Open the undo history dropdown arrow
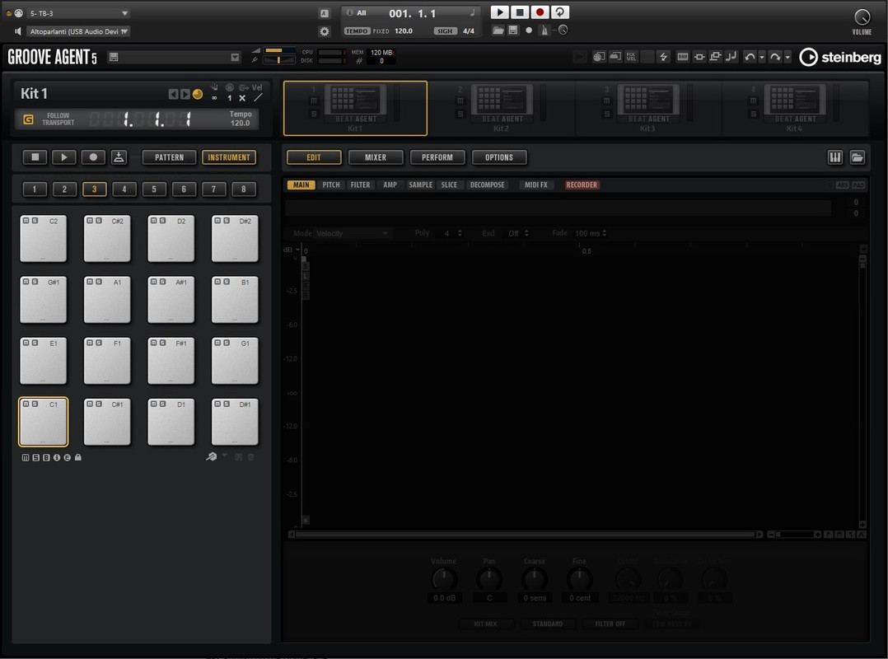Screen dimensions: 888x659 coord(762,57)
